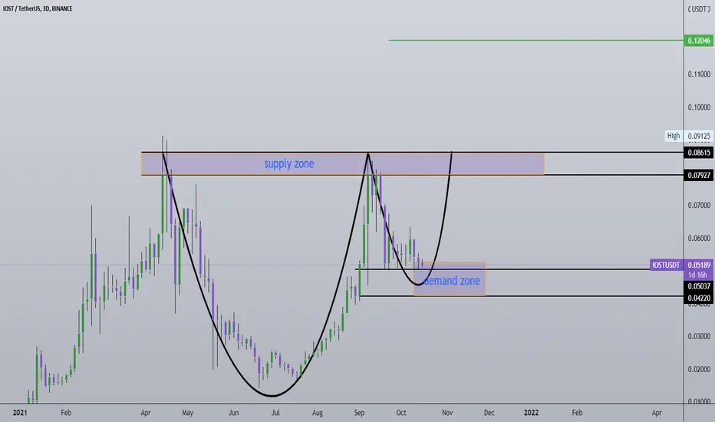
Task: Select the 0.07927 black price label
Action: pyautogui.click(x=699, y=175)
